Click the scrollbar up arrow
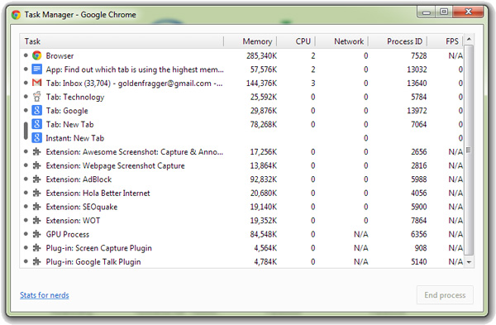 point(469,39)
